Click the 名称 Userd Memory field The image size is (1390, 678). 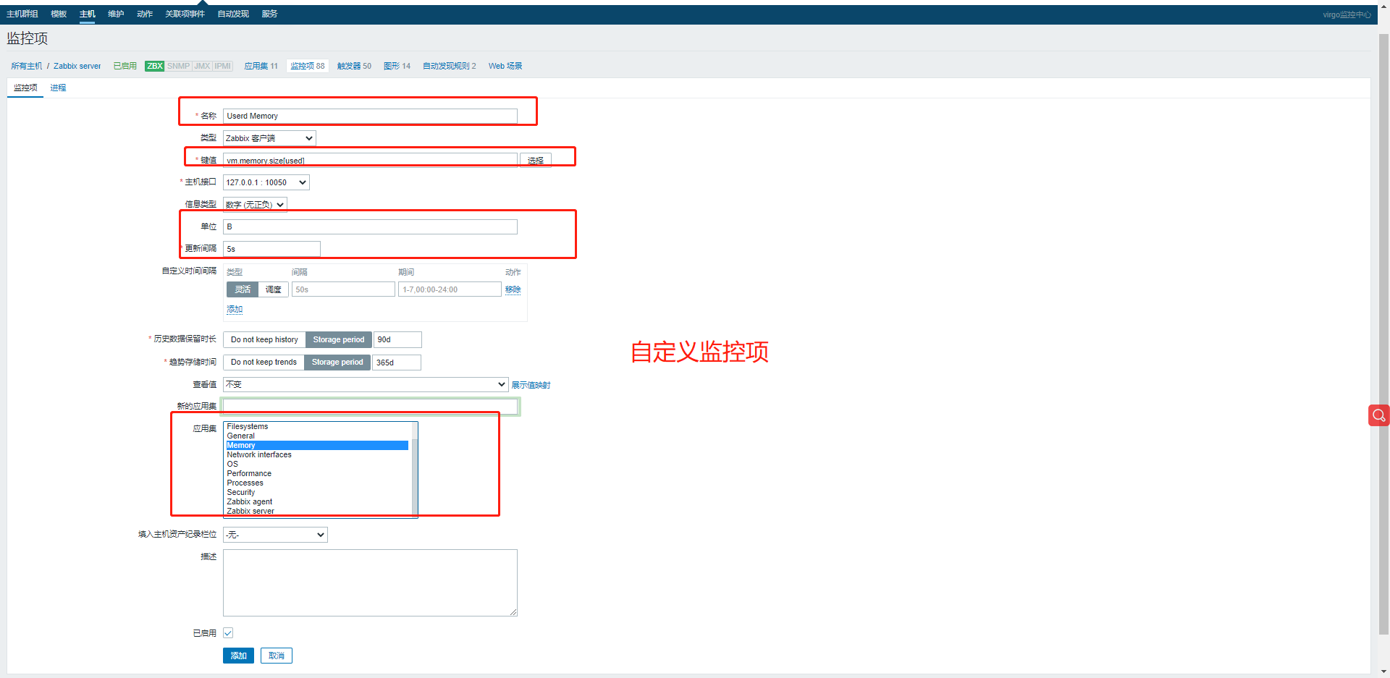pos(370,116)
